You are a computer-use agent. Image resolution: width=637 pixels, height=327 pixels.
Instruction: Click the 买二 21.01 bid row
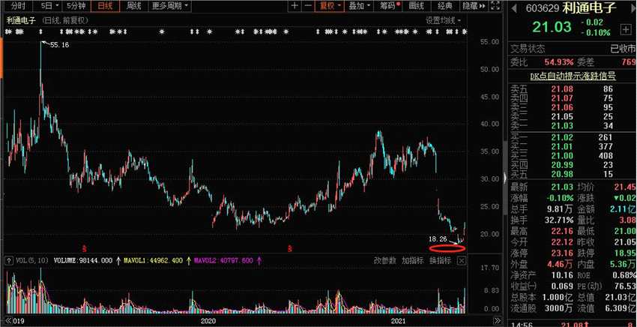pyautogui.click(x=571, y=147)
